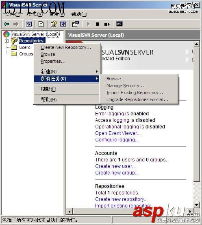The height and width of the screenshot is (225, 202).
Task: Click the 'Total 1 repositories.' text
Action: (x=117, y=192)
